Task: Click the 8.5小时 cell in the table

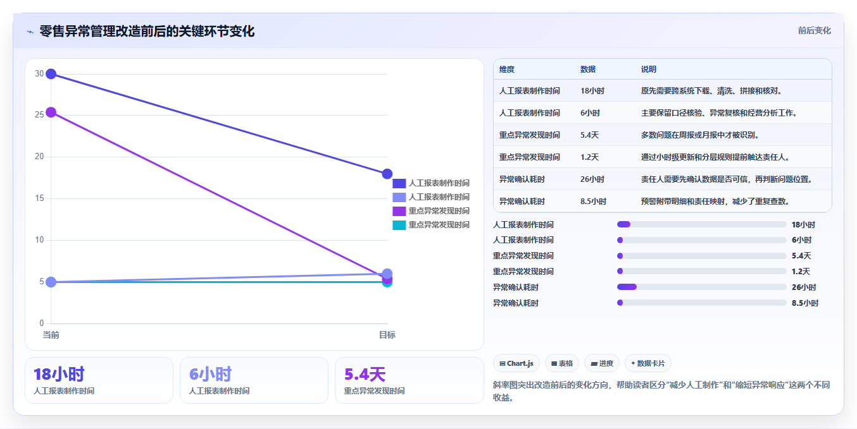Action: pos(593,202)
